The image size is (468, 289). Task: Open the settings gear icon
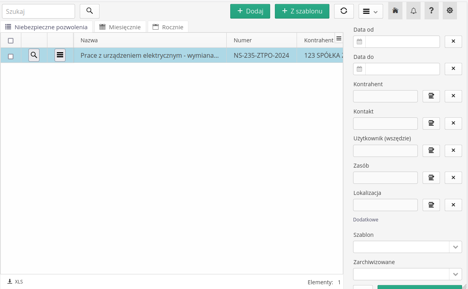(x=449, y=11)
